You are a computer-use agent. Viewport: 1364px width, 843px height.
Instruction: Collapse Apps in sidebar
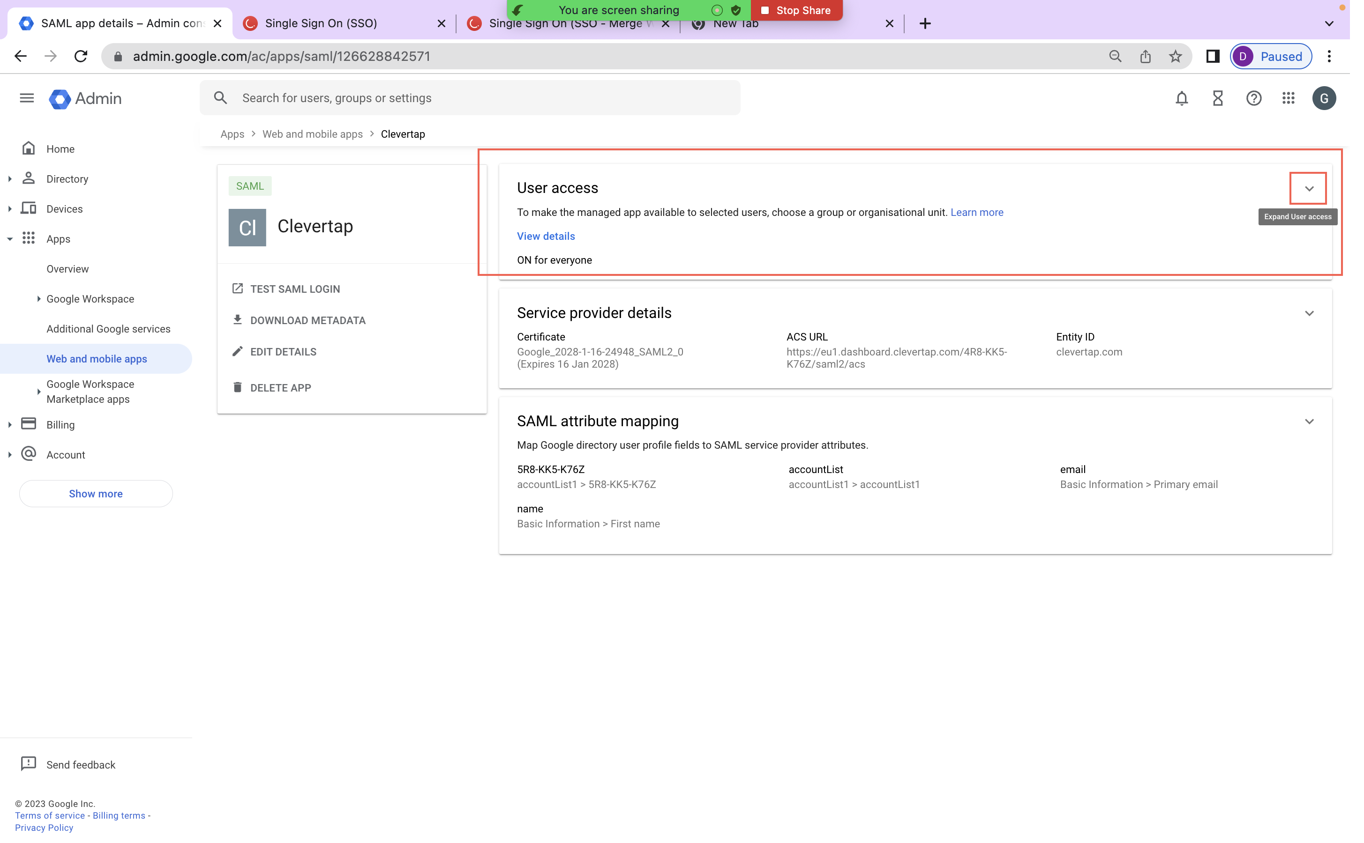tap(10, 239)
